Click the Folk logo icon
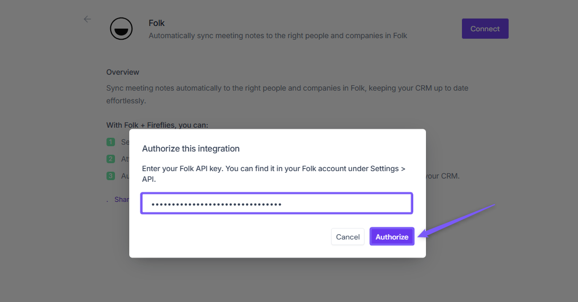 point(121,29)
